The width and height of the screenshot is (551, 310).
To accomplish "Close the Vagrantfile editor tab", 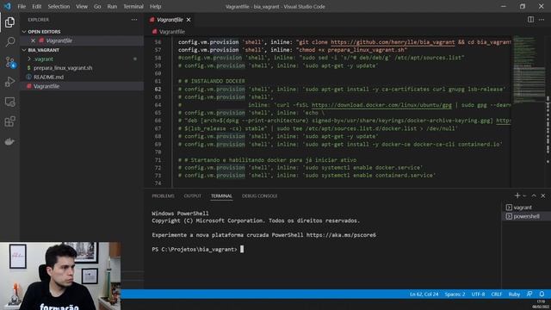I will pos(189,20).
